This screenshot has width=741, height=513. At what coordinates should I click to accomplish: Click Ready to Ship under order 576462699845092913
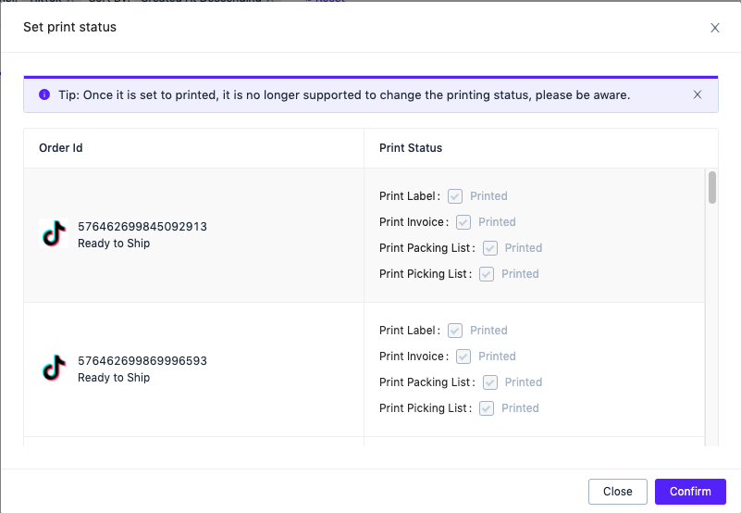tap(114, 244)
